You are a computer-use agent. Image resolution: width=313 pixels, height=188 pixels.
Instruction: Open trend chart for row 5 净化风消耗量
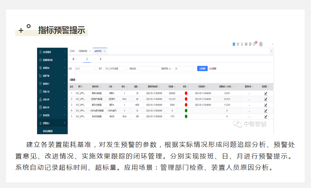pos(266,116)
